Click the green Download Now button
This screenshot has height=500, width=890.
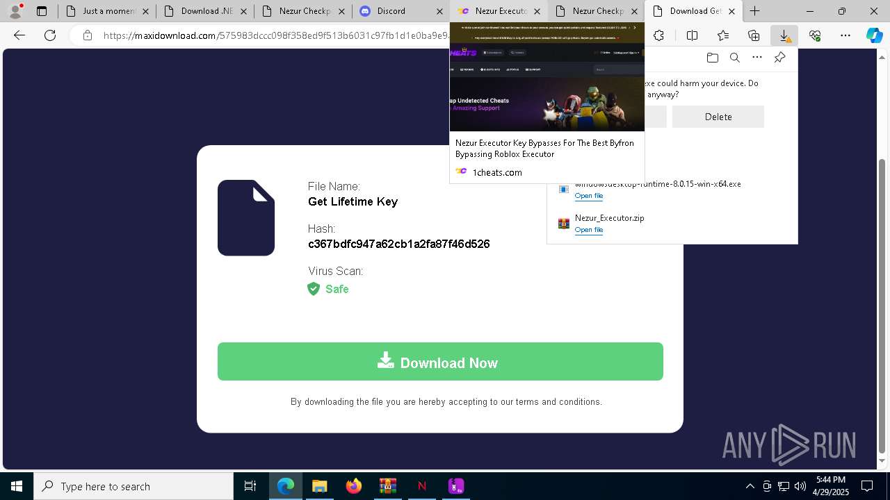(440, 362)
